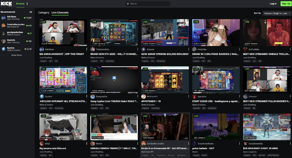Image resolution: width=292 pixels, height=158 pixels.
Task: Open the options menu on the Agusbob stream card
Action: (239, 96)
